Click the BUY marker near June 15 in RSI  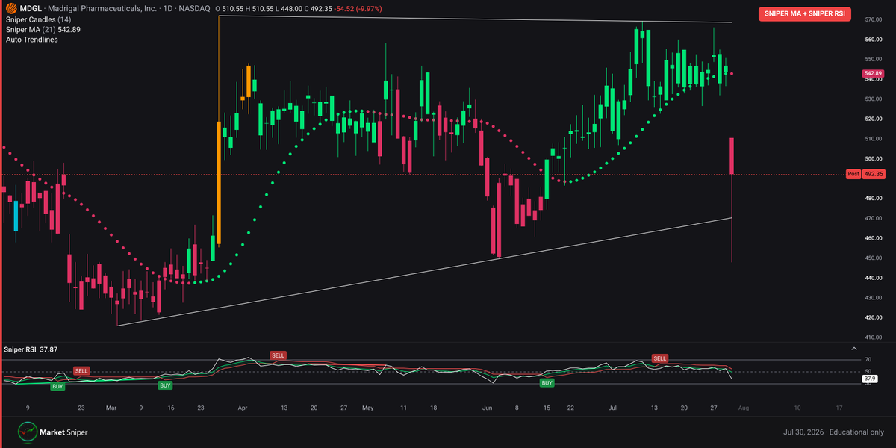(x=547, y=382)
